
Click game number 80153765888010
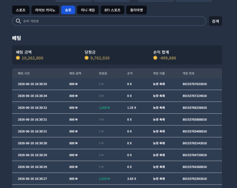click(195, 120)
